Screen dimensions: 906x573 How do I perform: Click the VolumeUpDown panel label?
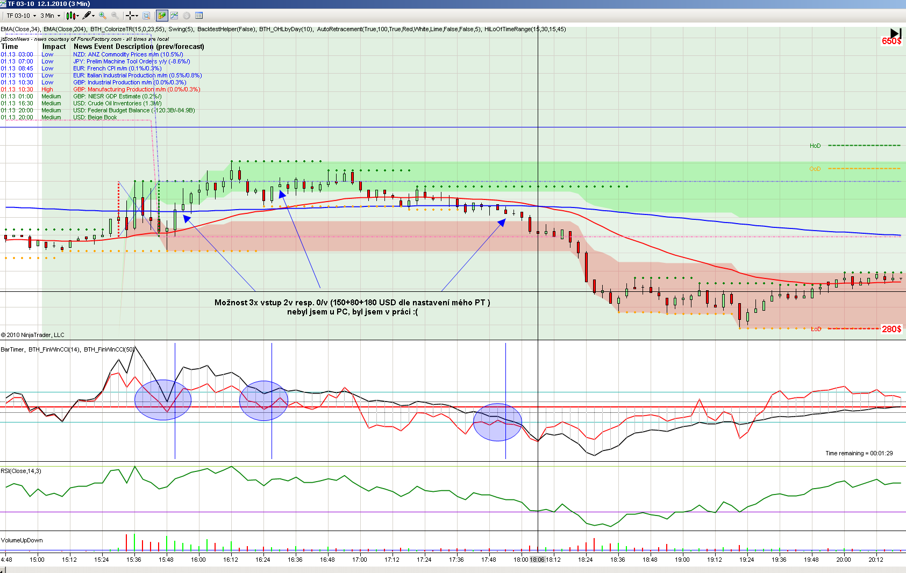[x=22, y=540]
